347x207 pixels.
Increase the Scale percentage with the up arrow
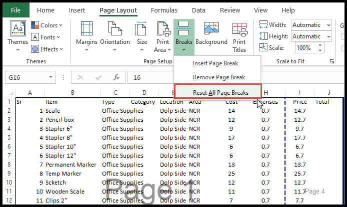pos(320,45)
